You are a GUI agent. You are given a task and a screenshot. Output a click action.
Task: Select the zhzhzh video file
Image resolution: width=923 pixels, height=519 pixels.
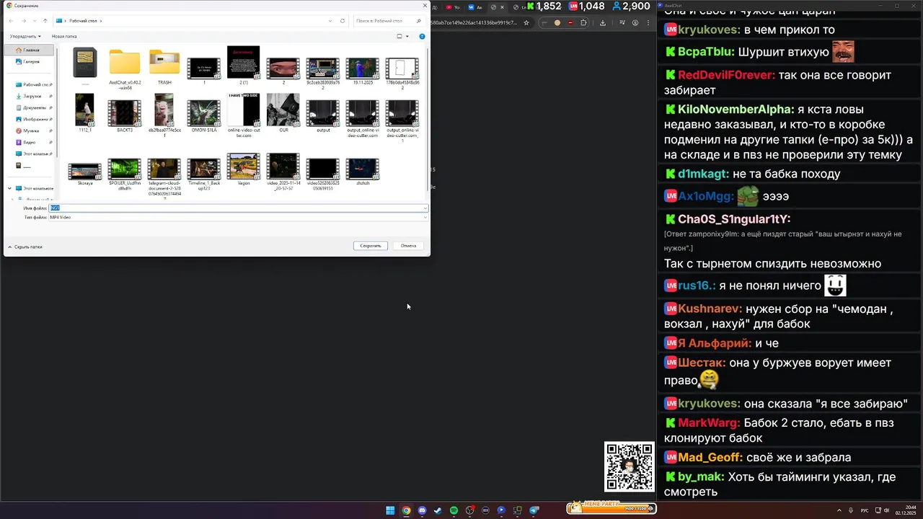[362, 171]
